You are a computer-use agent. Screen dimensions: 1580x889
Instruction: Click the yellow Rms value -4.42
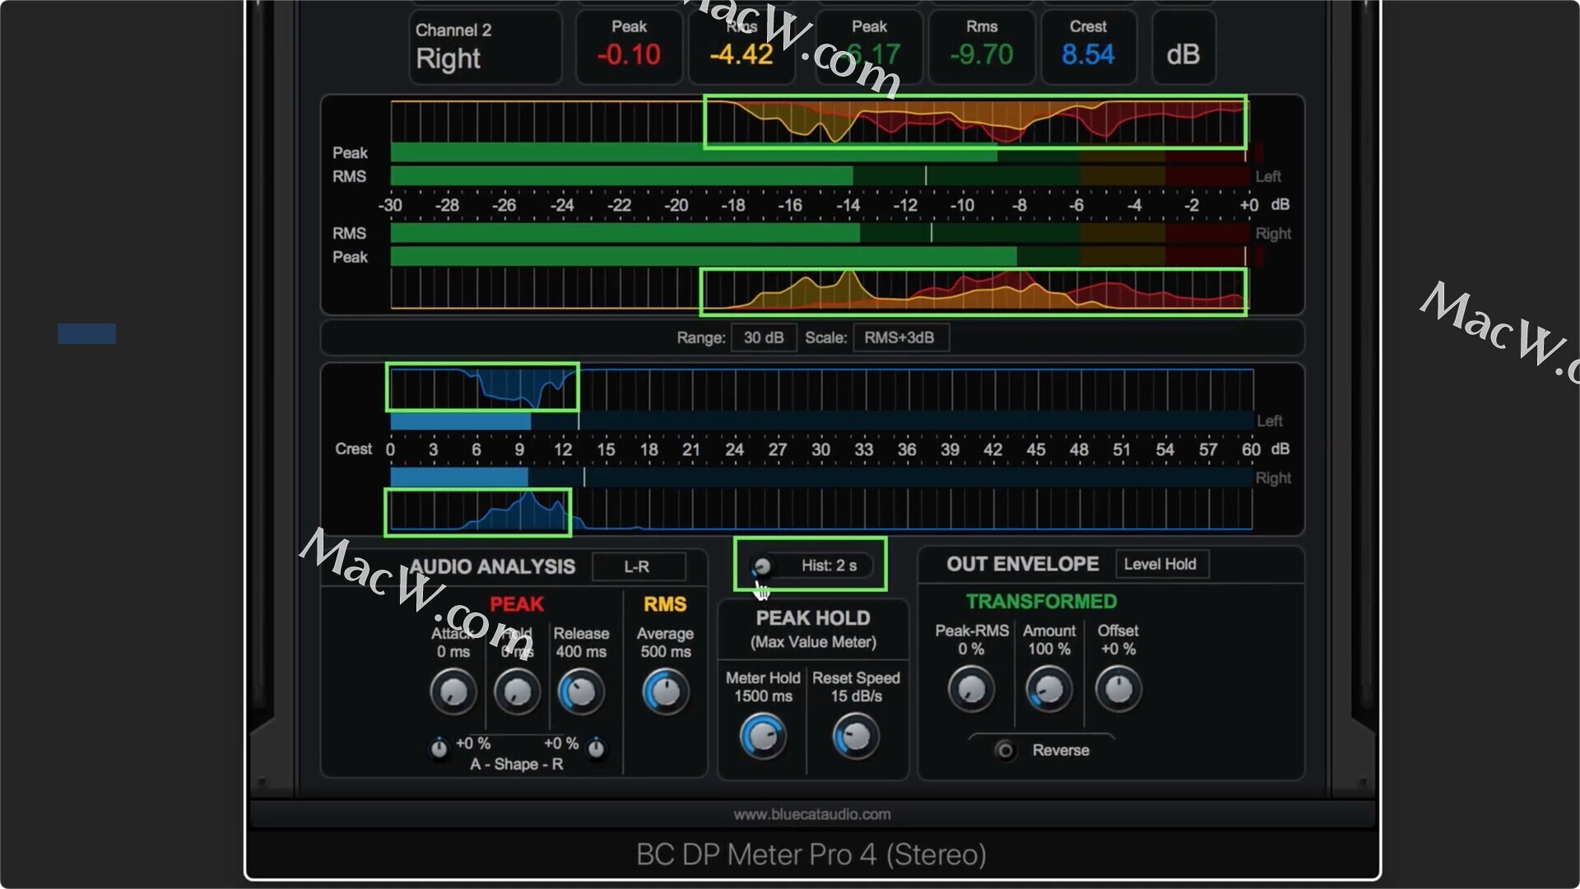pos(741,55)
